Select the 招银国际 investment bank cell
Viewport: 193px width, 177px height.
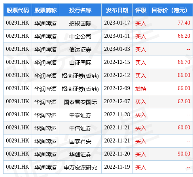point(80,23)
